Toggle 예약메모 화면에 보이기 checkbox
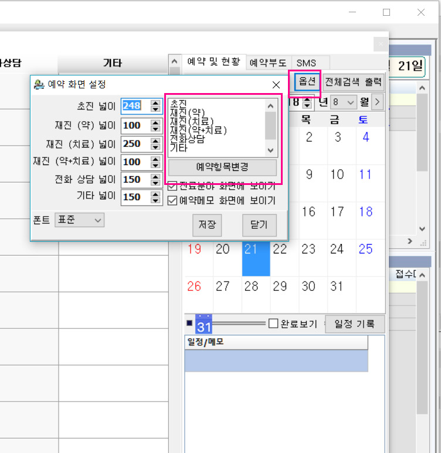Viewport: 441px width, 453px height. coord(172,201)
